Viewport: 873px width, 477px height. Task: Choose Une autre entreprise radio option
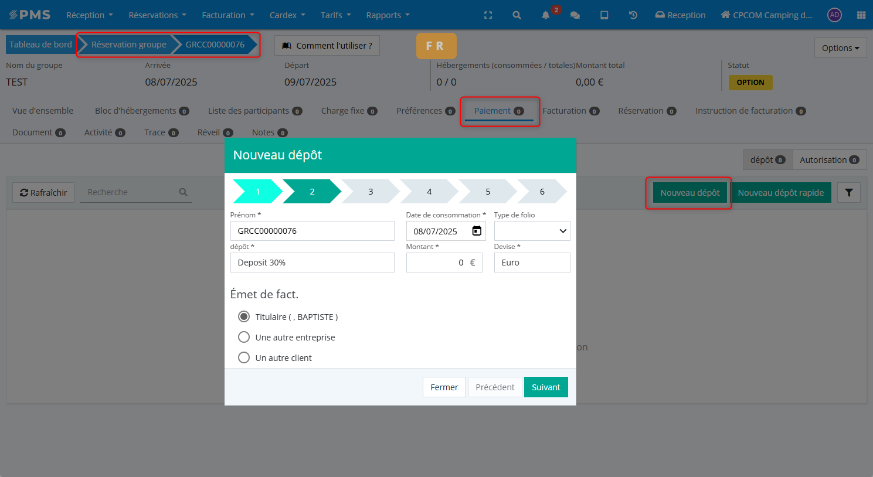click(x=244, y=337)
